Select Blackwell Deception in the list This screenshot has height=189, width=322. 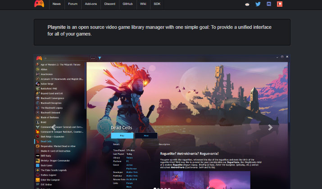click(51, 103)
